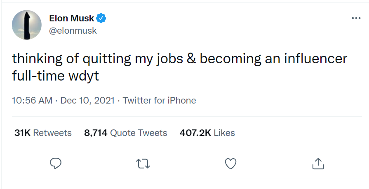
Task: Click the Elon Musk display name
Action: click(71, 18)
